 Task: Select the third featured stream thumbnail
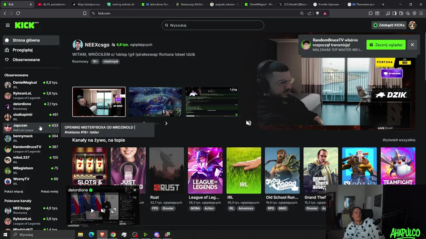point(212,102)
